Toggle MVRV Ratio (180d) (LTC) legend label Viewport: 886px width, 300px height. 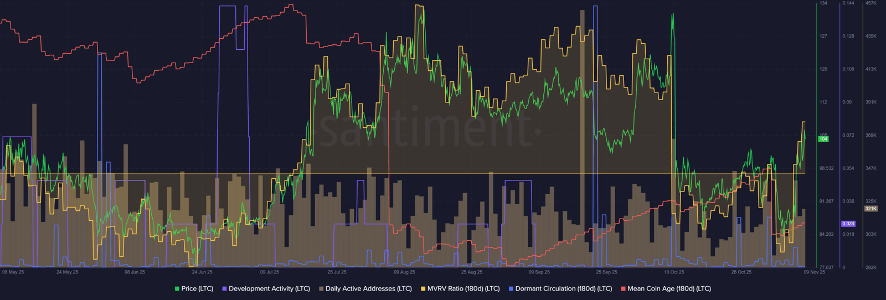click(x=463, y=289)
